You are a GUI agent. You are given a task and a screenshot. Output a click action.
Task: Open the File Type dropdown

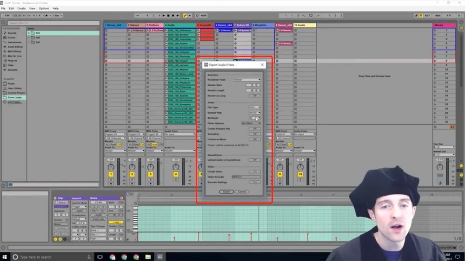pyautogui.click(x=254, y=107)
